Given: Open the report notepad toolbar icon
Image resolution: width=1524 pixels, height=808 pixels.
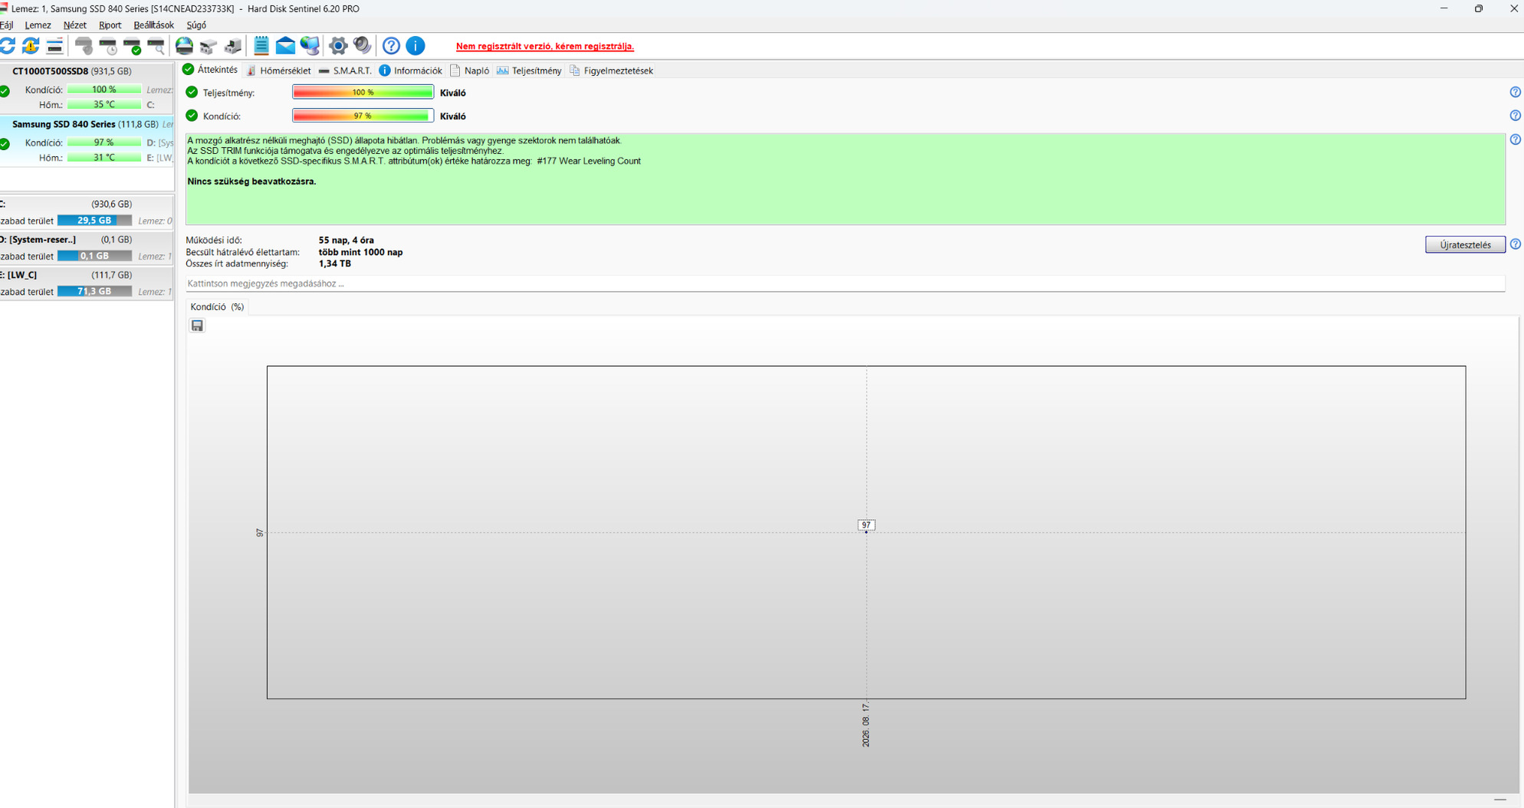Looking at the screenshot, I should [261, 46].
